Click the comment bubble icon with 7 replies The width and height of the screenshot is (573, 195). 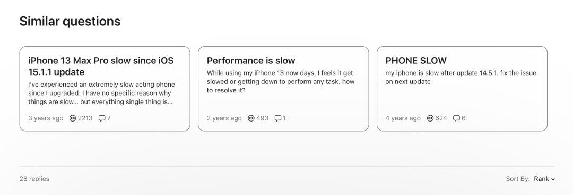pyautogui.click(x=102, y=118)
